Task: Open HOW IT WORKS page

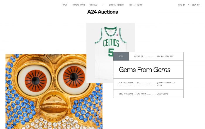Action: click(x=136, y=5)
